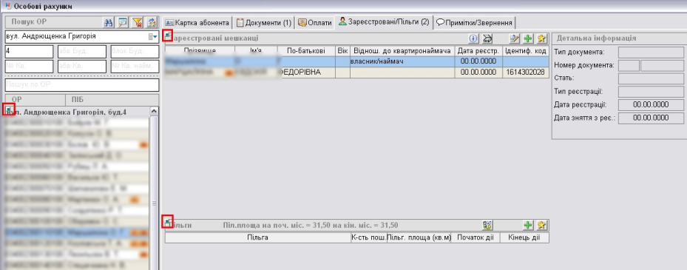Screen dimensions: 687x270
Task: Edit resident with pencil icon
Action: coord(515,38)
